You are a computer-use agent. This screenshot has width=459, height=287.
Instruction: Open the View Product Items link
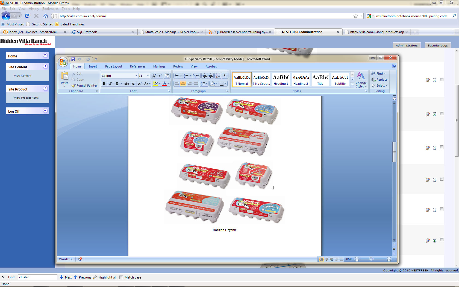pyautogui.click(x=26, y=98)
